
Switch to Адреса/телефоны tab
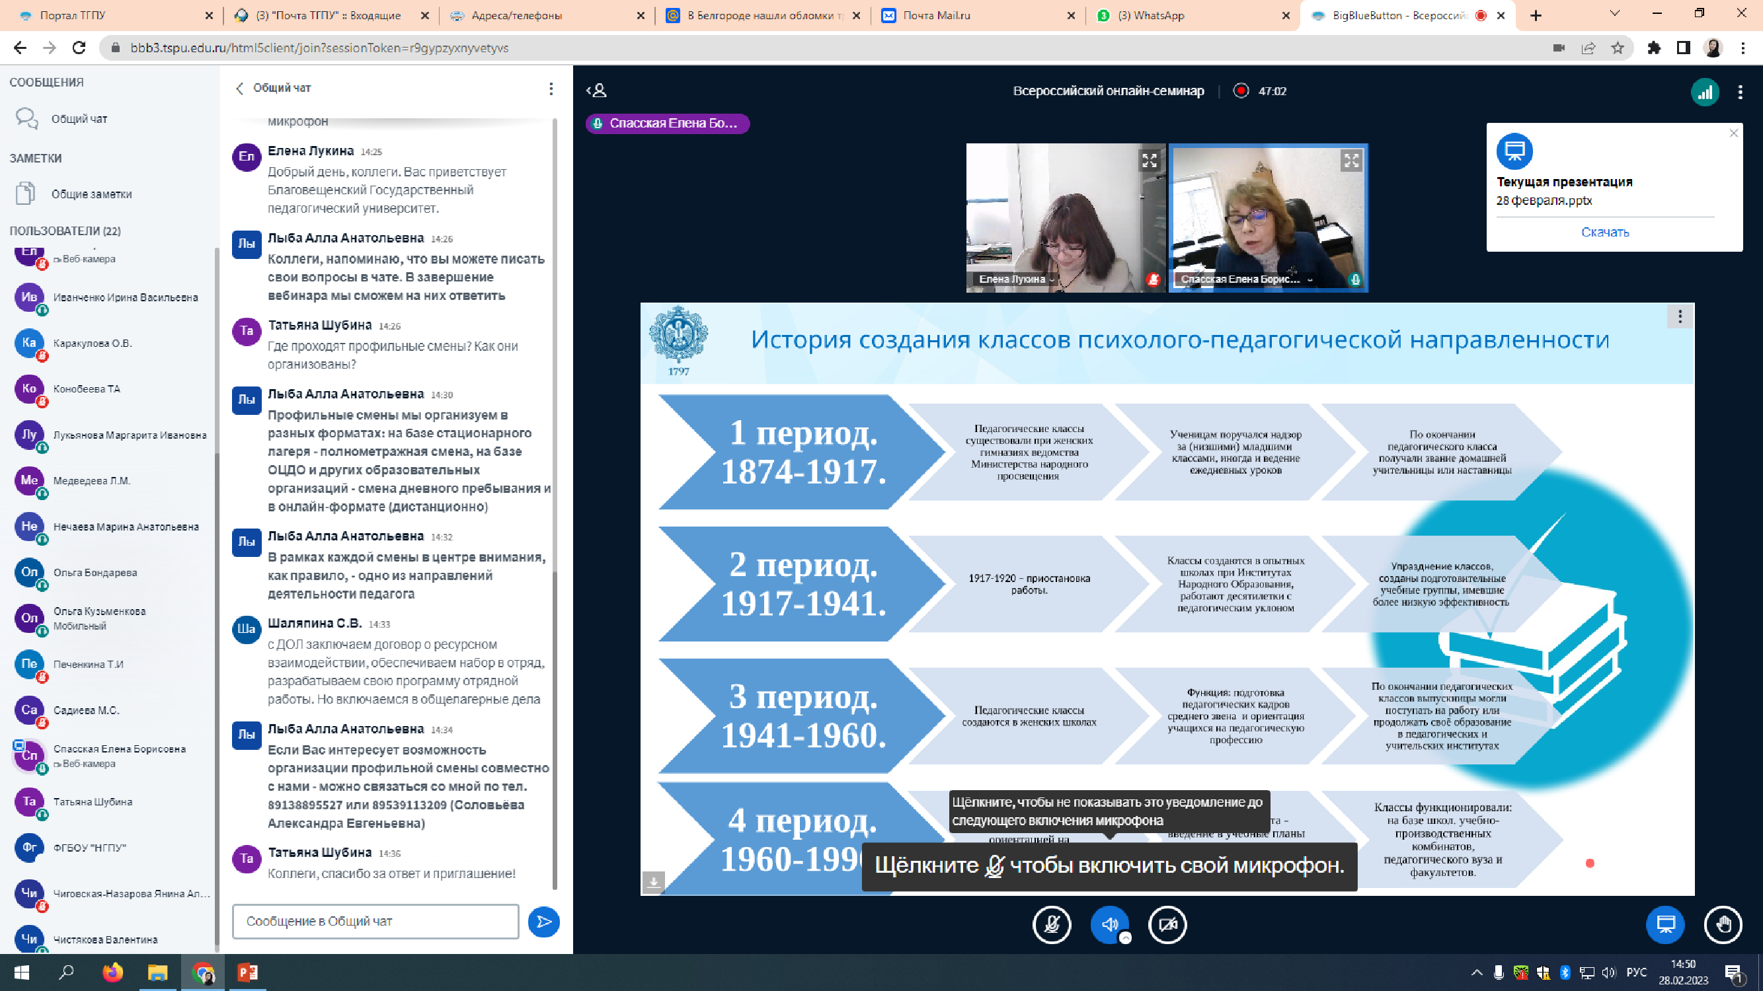click(x=547, y=15)
